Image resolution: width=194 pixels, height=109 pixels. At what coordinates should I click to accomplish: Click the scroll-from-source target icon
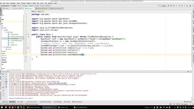click(15, 8)
